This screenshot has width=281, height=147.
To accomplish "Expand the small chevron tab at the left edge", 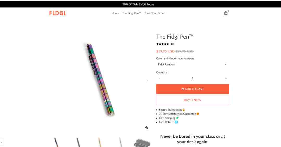I will 2,142.
